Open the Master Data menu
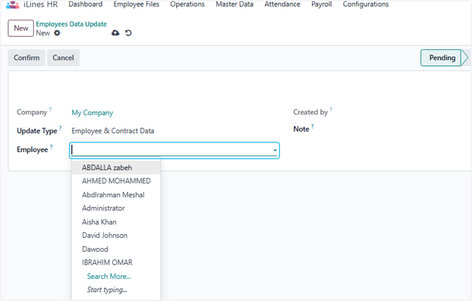Image resolution: width=472 pixels, height=301 pixels. pyautogui.click(x=234, y=4)
